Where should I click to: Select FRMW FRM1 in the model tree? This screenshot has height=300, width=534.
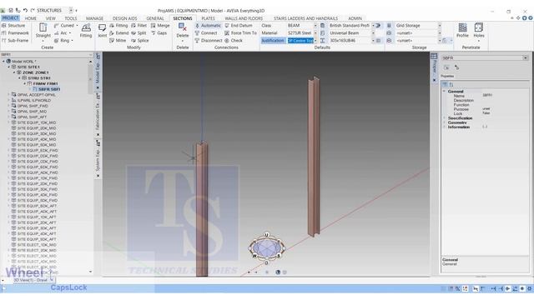tap(45, 83)
